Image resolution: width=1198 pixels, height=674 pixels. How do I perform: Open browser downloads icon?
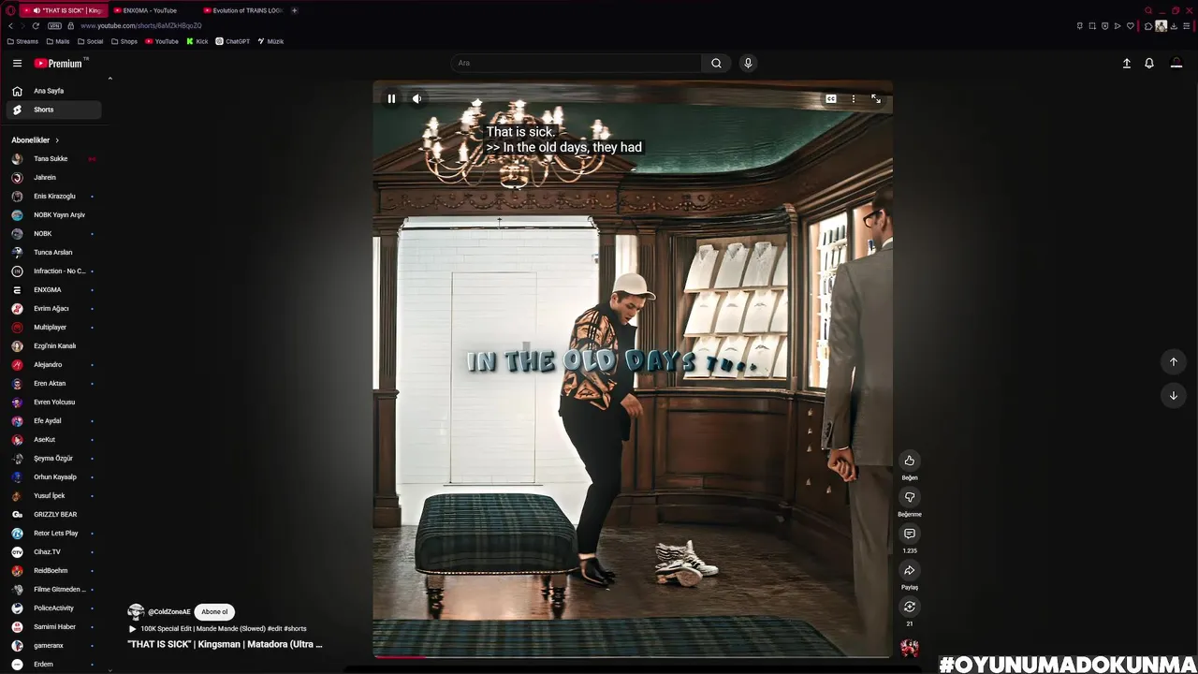coord(1174,25)
